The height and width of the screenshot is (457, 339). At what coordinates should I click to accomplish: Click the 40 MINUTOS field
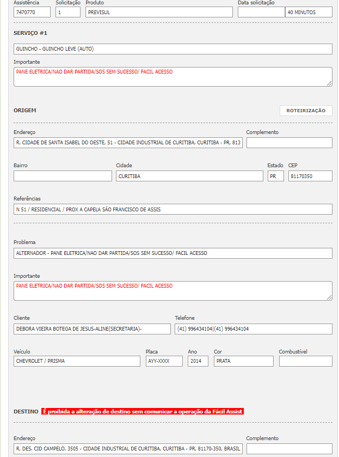click(309, 12)
